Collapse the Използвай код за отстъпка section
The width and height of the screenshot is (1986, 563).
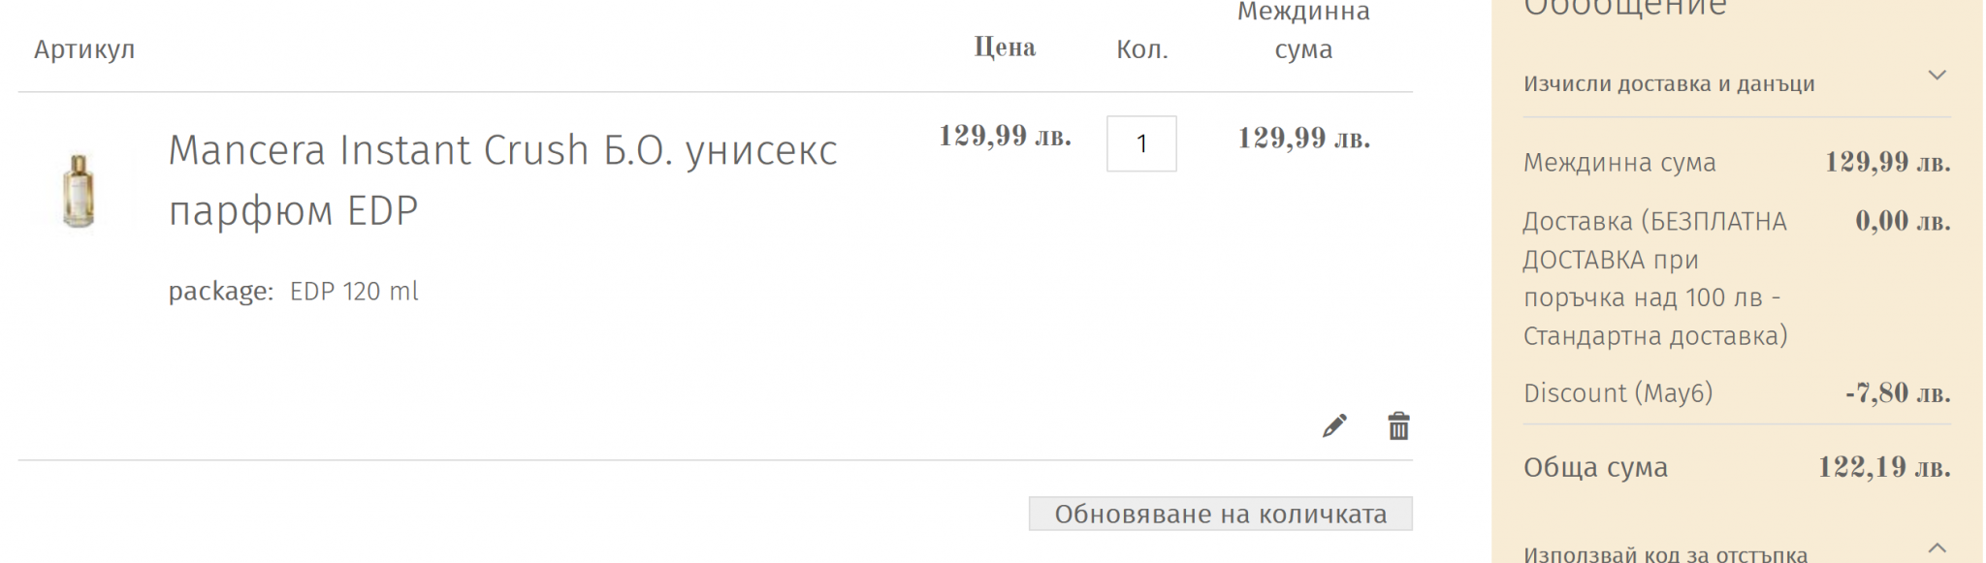(x=1937, y=548)
